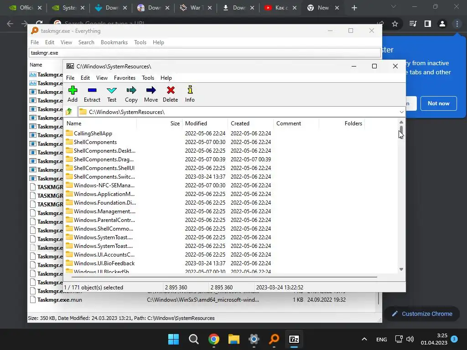Open Settings gear on the taskbar

click(x=254, y=339)
